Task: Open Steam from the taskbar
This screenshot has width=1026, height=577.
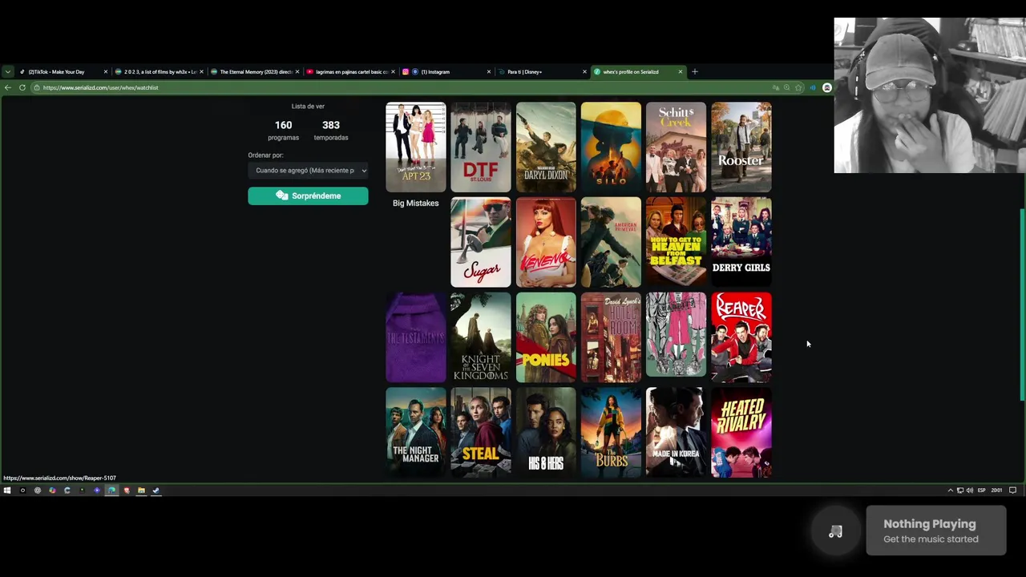Action: pos(156,490)
